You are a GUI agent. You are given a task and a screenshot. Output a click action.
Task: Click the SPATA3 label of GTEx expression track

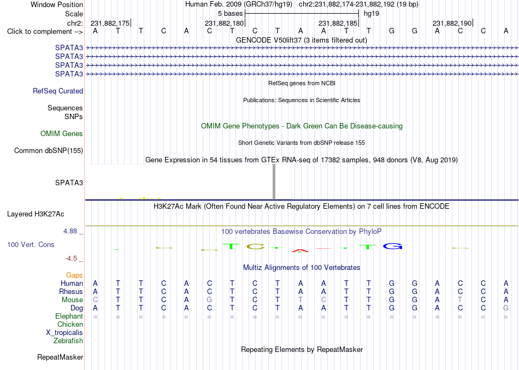click(69, 183)
